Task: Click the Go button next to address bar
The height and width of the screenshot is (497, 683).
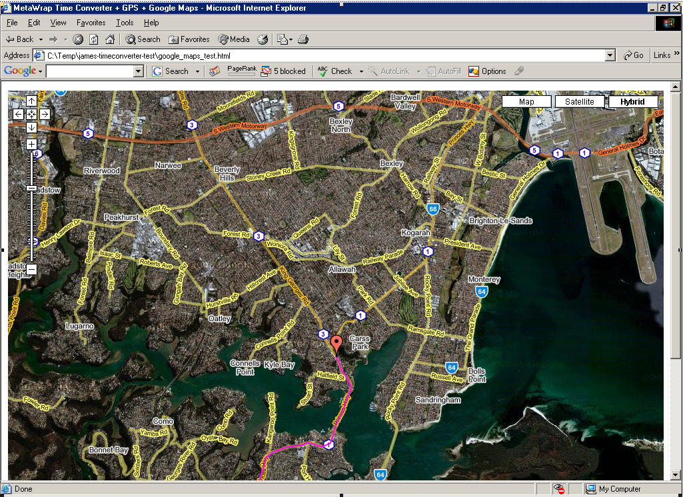Action: click(x=633, y=55)
